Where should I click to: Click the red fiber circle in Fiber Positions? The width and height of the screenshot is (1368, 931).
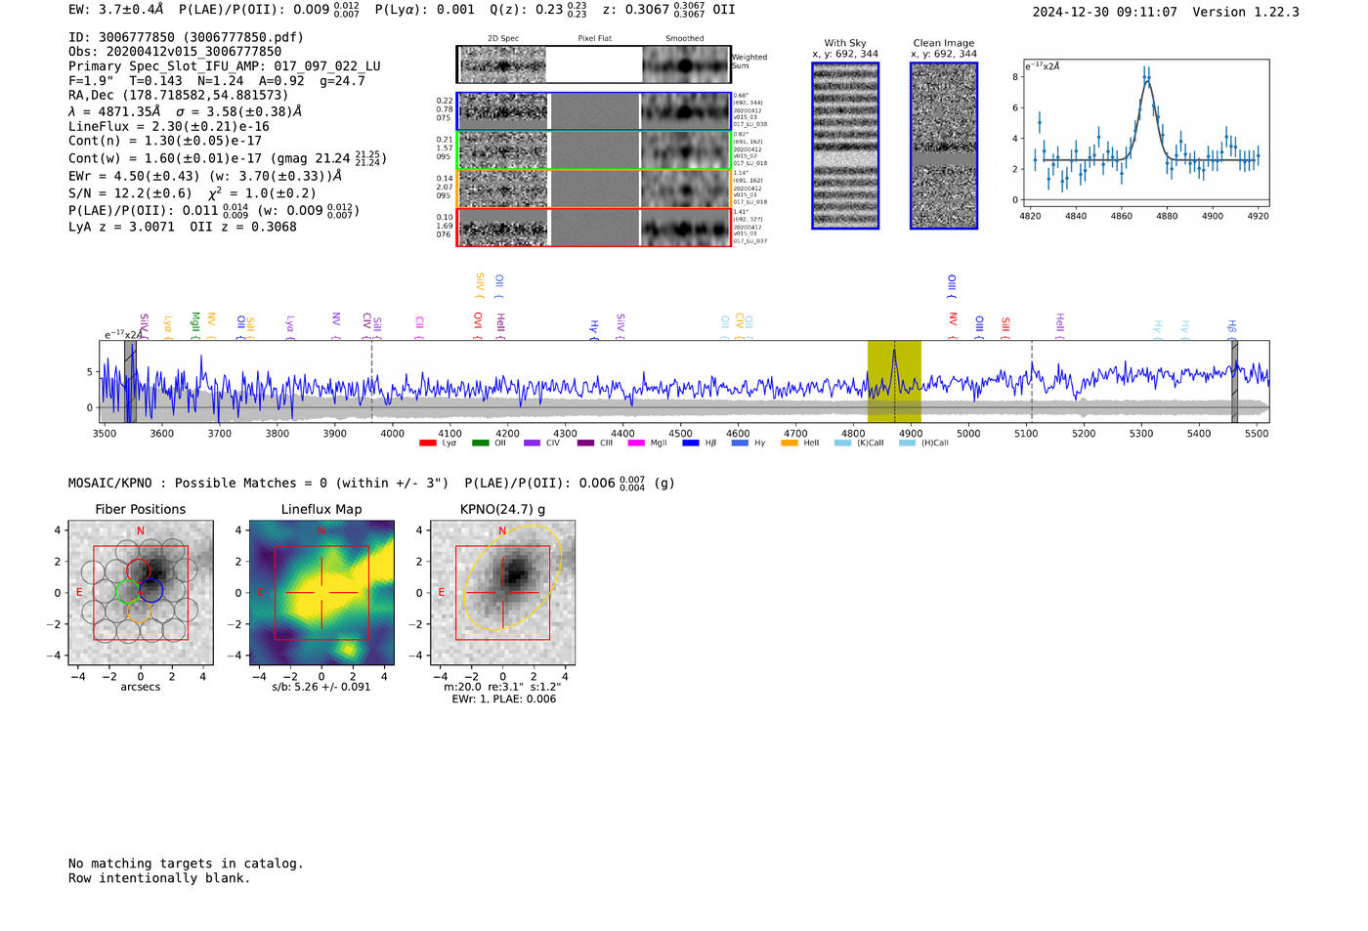coord(139,571)
